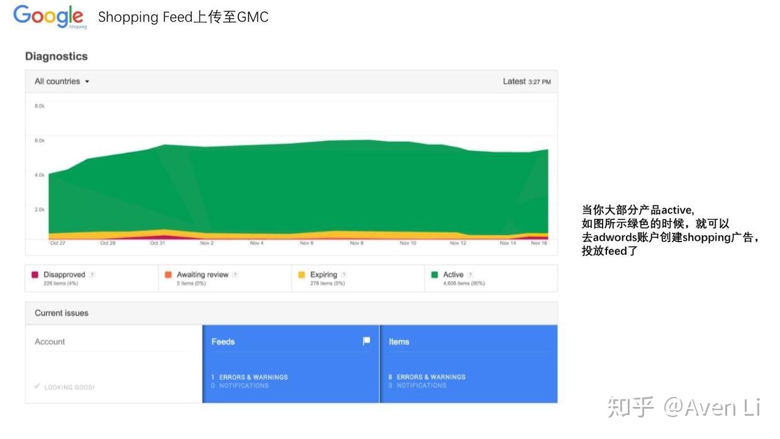Click the Nov 16 axis date
780x439 pixels.
pos(539,243)
